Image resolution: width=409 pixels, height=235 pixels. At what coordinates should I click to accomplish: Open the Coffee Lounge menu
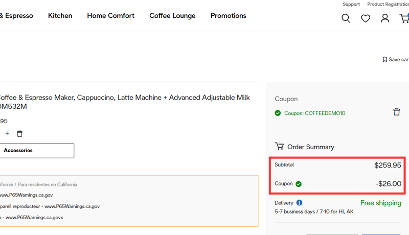click(x=172, y=16)
